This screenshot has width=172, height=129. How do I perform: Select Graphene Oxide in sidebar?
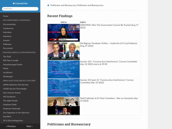(10, 105)
